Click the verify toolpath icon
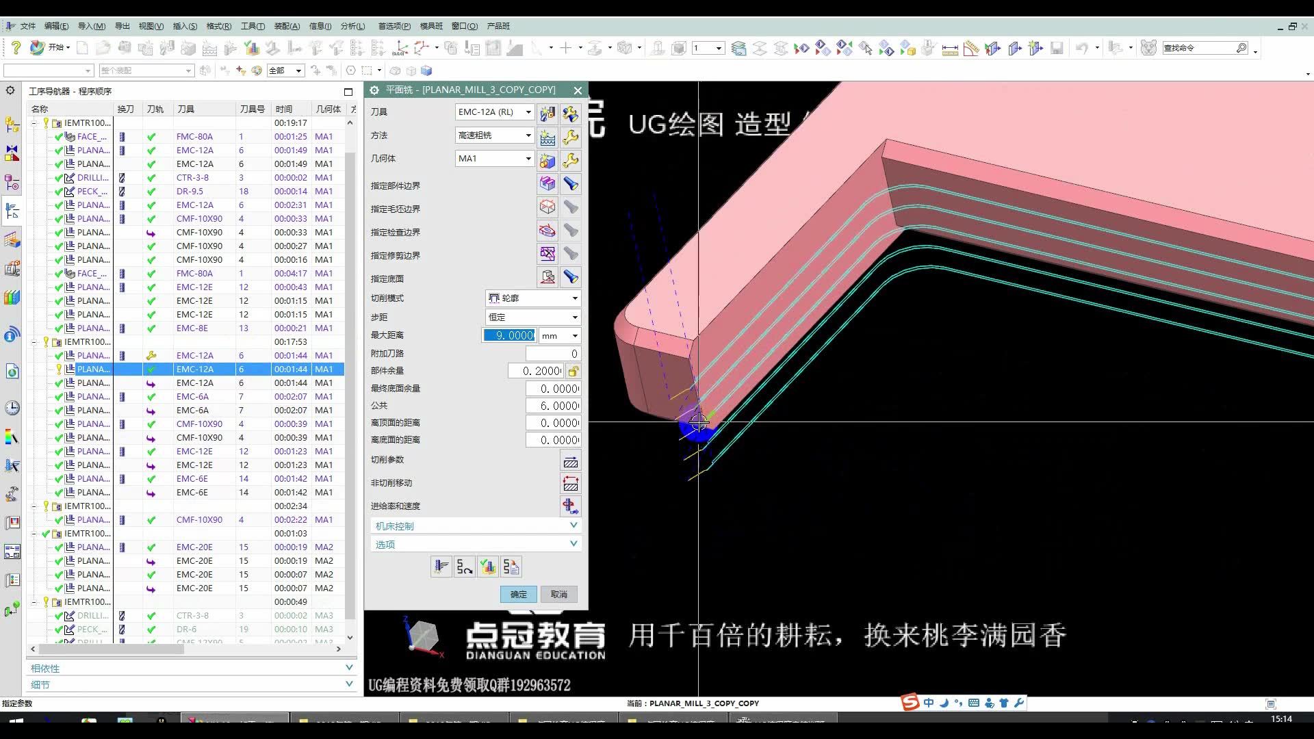Viewport: 1314px width, 739px height. [x=487, y=567]
